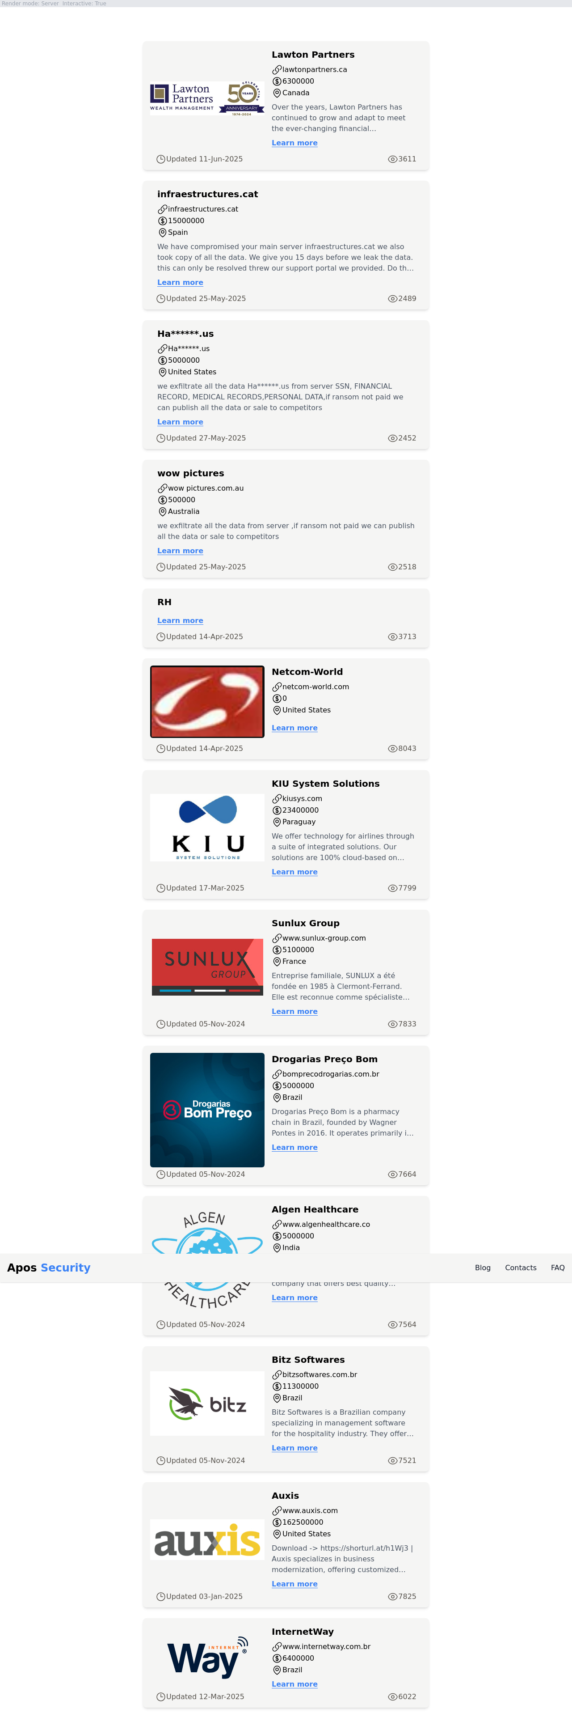Click the eye icon next to 8043 views
The width and height of the screenshot is (572, 1713).
tap(393, 749)
